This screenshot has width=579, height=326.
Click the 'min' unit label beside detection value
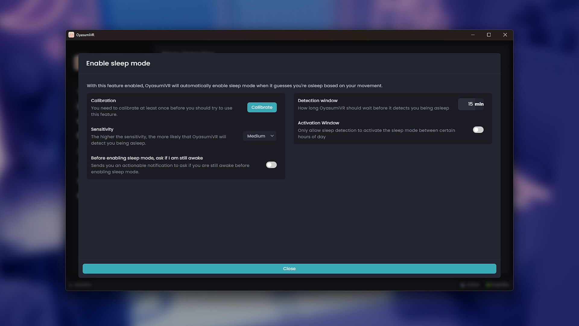point(479,104)
